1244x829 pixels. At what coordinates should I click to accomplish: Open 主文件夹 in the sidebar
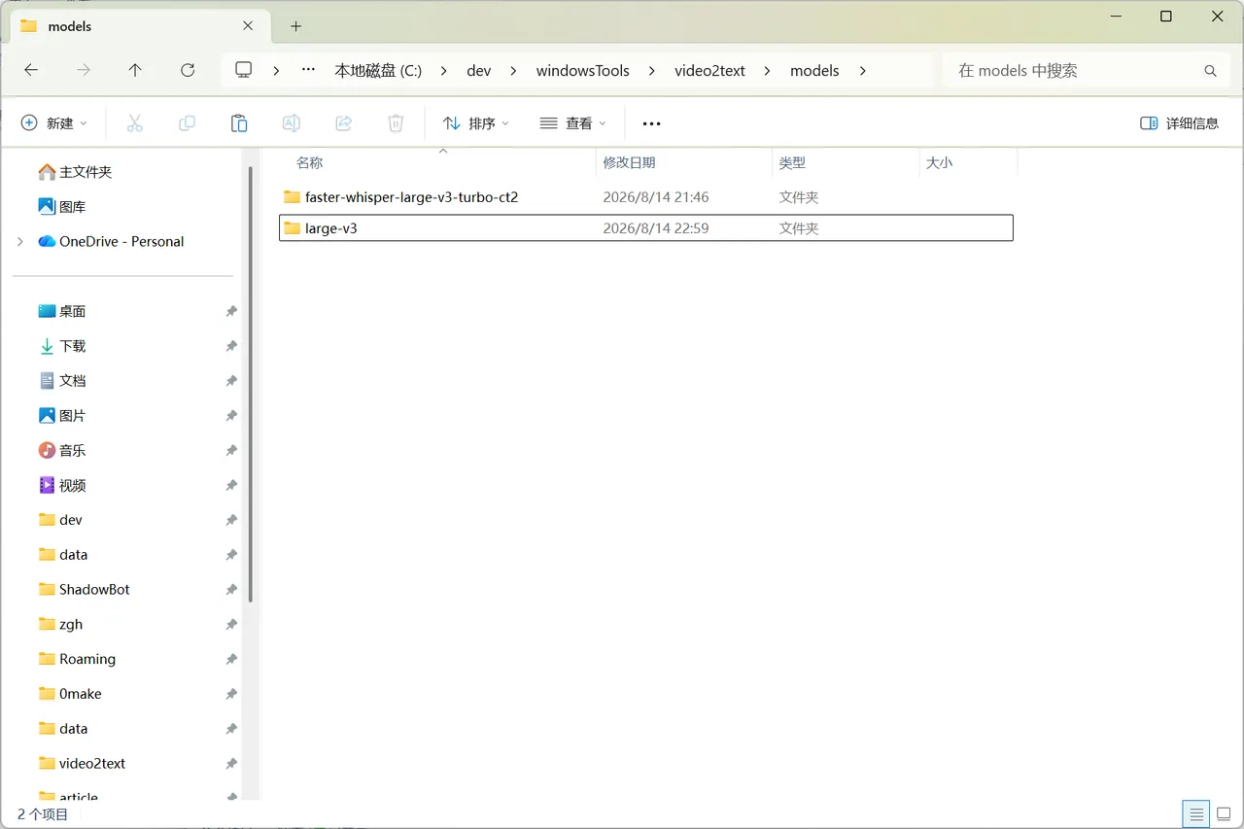click(x=75, y=172)
